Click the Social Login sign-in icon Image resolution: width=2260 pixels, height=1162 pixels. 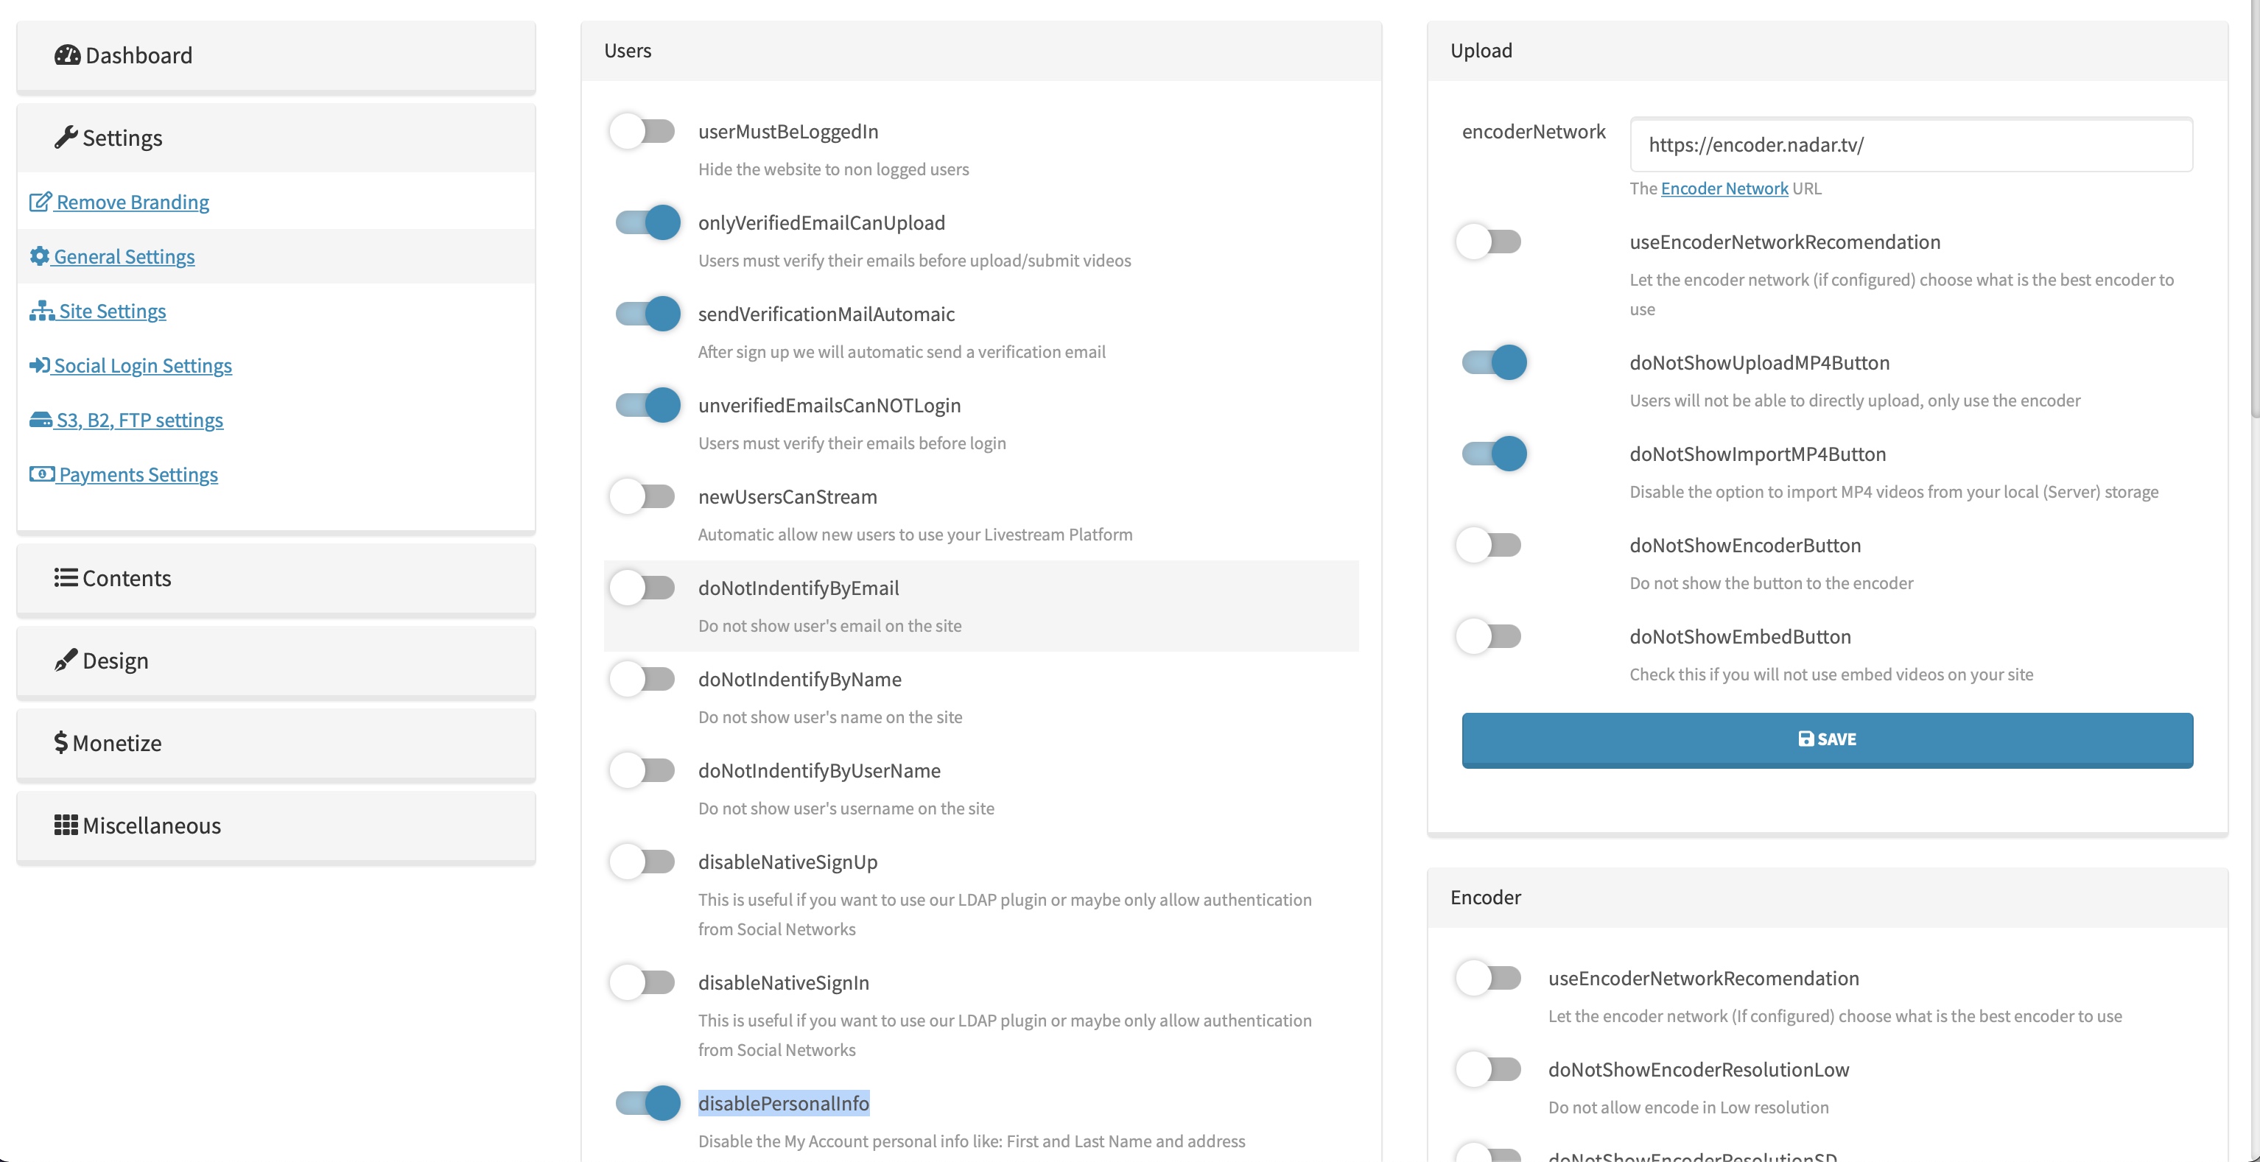40,365
